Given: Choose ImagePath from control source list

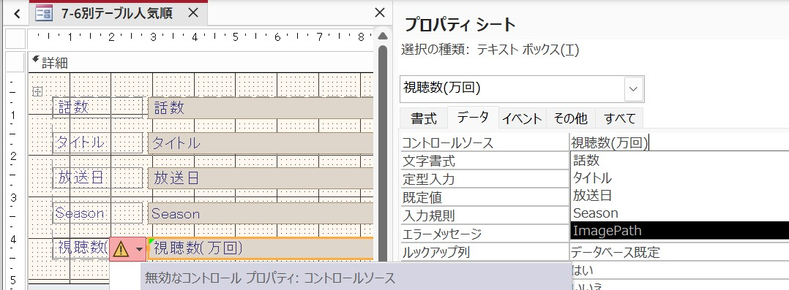Looking at the screenshot, I should tap(679, 231).
